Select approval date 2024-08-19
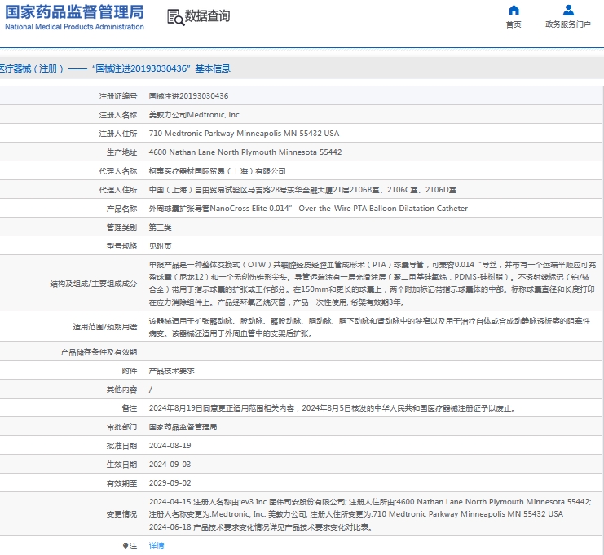 coord(170,446)
